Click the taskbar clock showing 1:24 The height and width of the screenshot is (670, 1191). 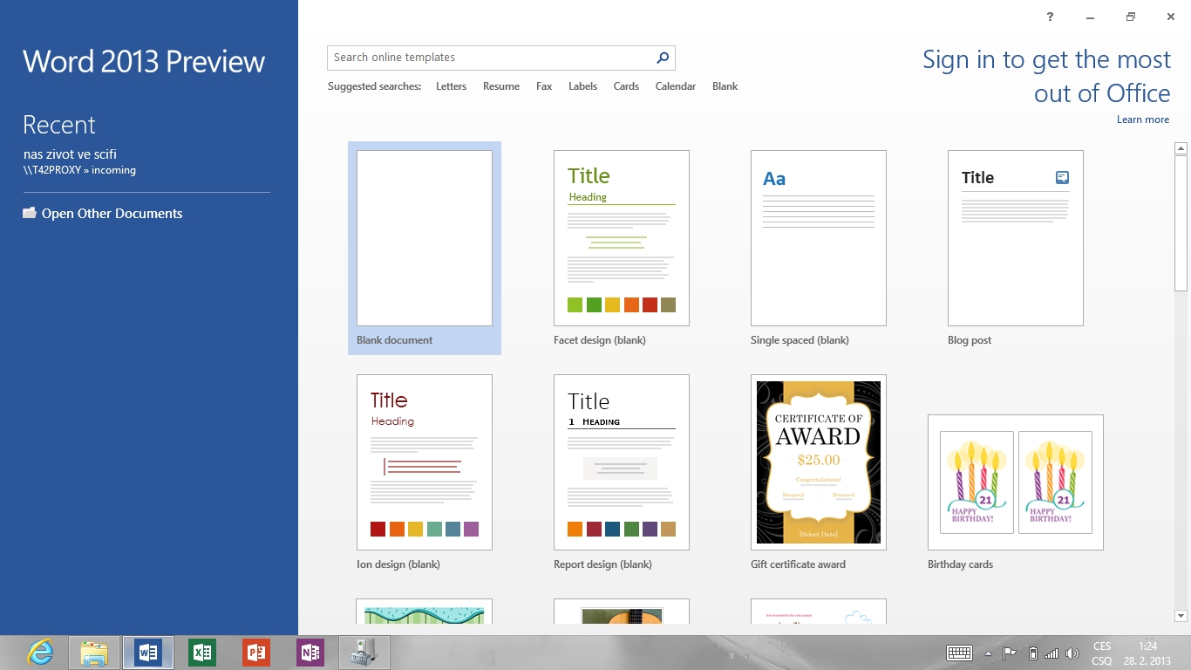[1147, 646]
